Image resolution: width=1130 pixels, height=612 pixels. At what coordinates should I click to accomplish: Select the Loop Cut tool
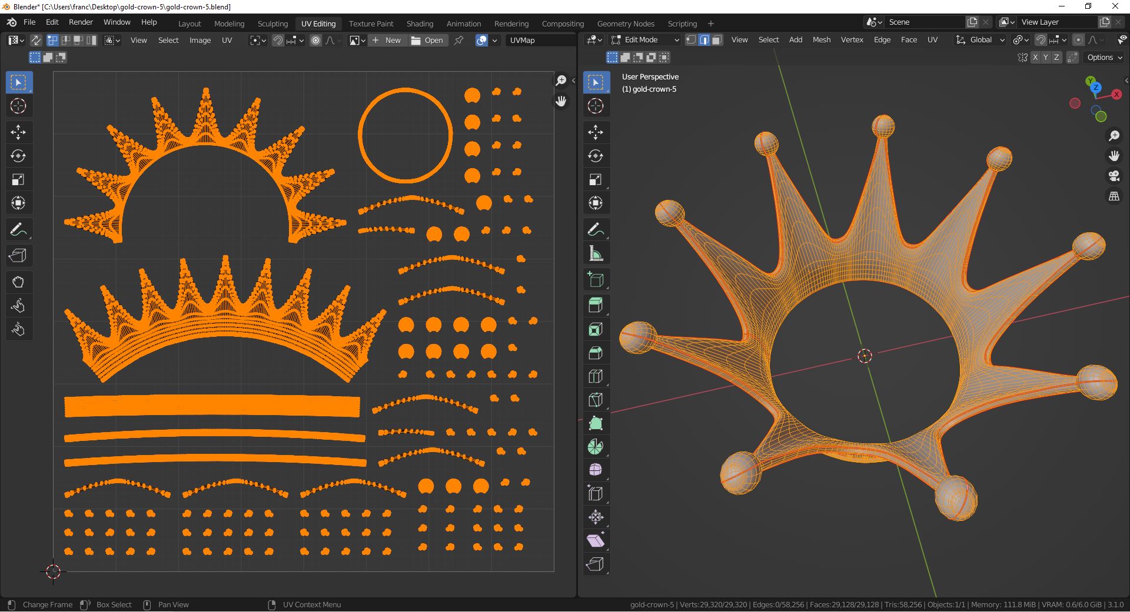tap(596, 376)
